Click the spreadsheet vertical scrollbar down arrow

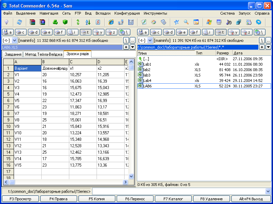131,176
